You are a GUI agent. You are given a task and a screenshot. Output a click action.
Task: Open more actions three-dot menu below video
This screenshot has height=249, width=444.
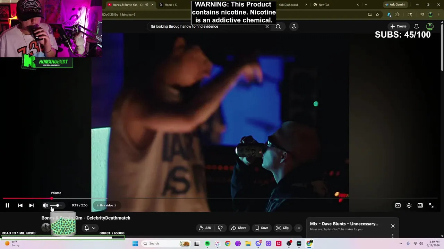pos(298,228)
